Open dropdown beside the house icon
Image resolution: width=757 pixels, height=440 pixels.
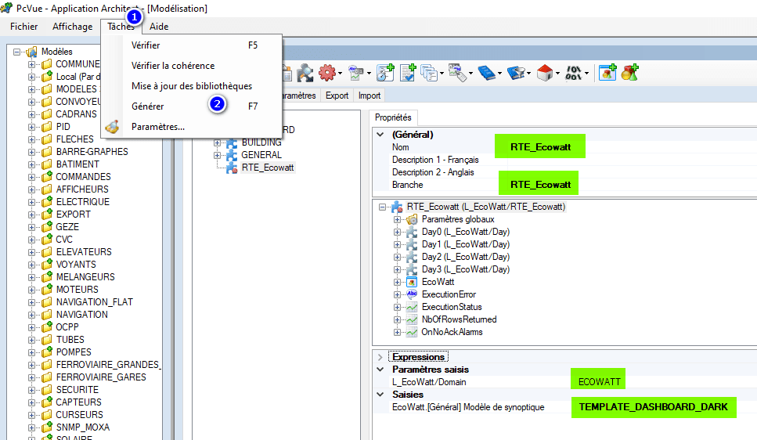[x=557, y=74]
